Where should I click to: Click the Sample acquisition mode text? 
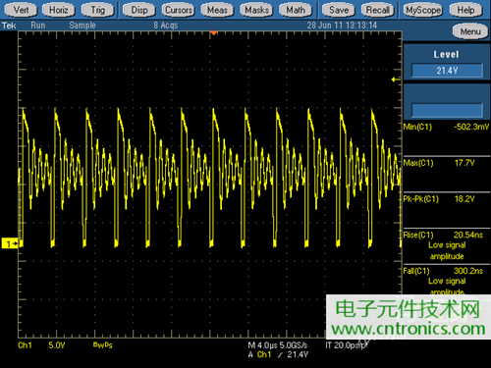(82, 26)
